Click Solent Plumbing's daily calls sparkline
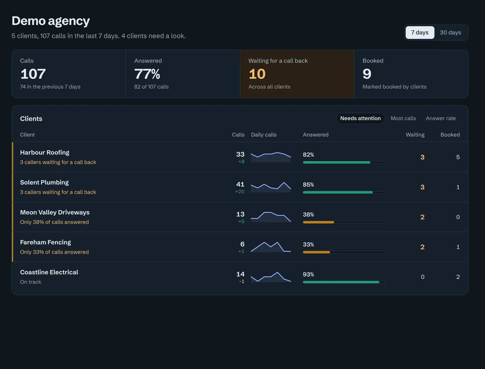This screenshot has width=485, height=369. coord(271,187)
